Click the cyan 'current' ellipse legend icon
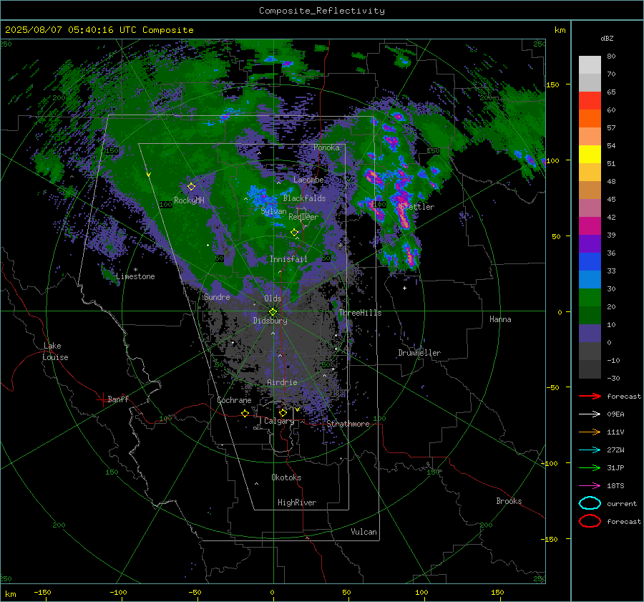The image size is (644, 602). click(x=590, y=503)
